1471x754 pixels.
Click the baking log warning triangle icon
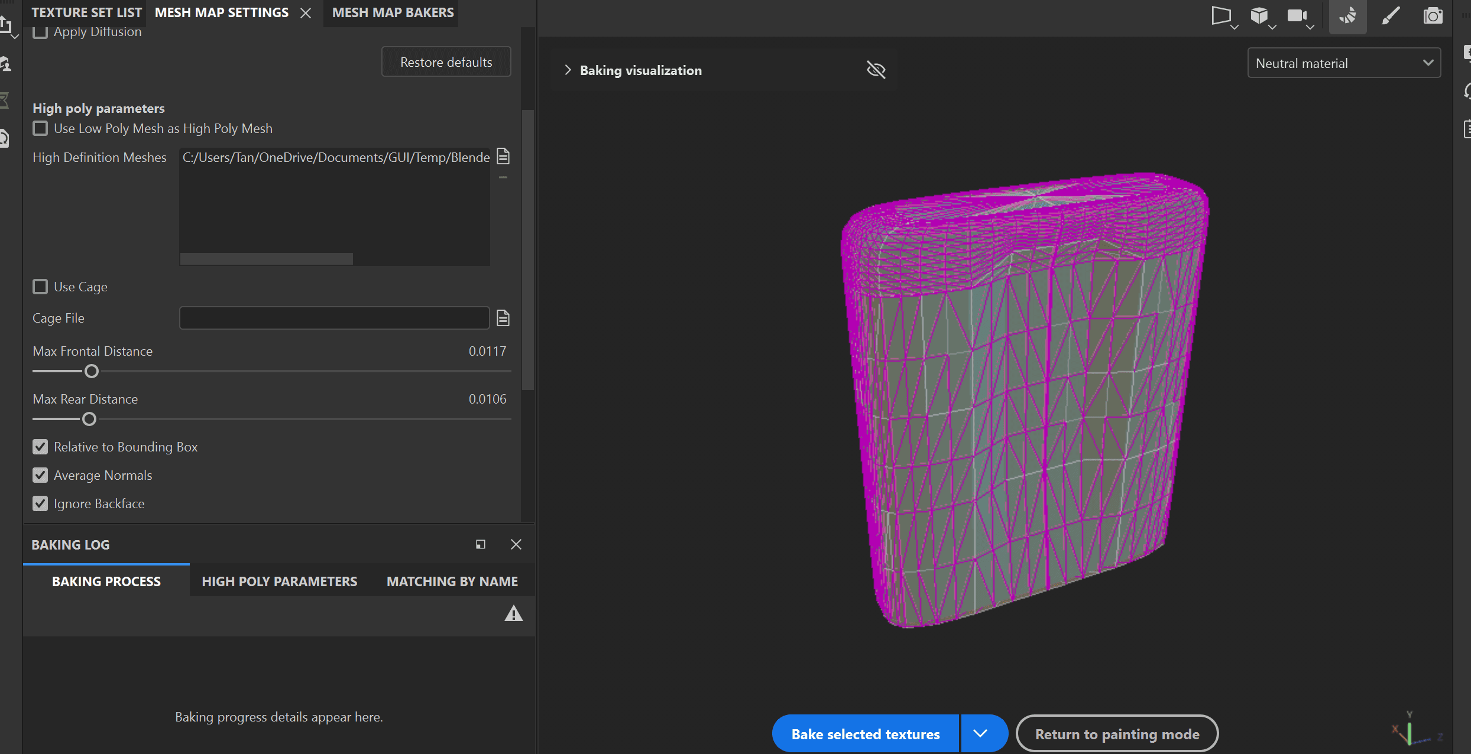[513, 614]
